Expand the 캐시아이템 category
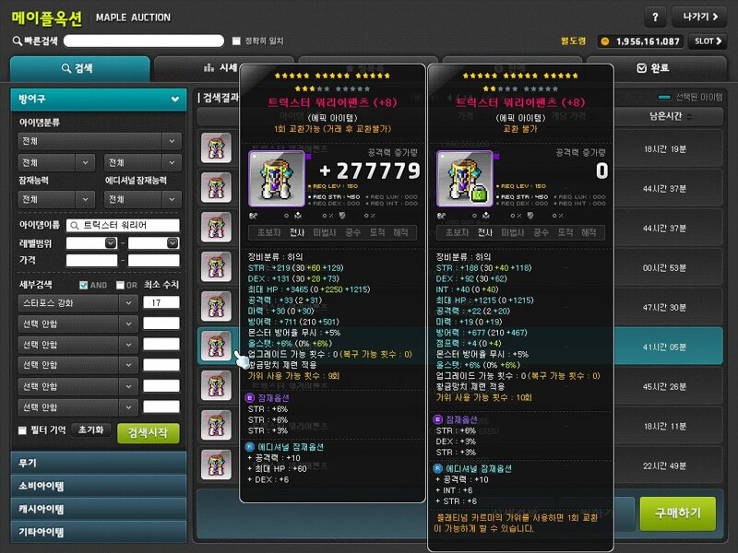This screenshot has height=553, width=738. (99, 510)
